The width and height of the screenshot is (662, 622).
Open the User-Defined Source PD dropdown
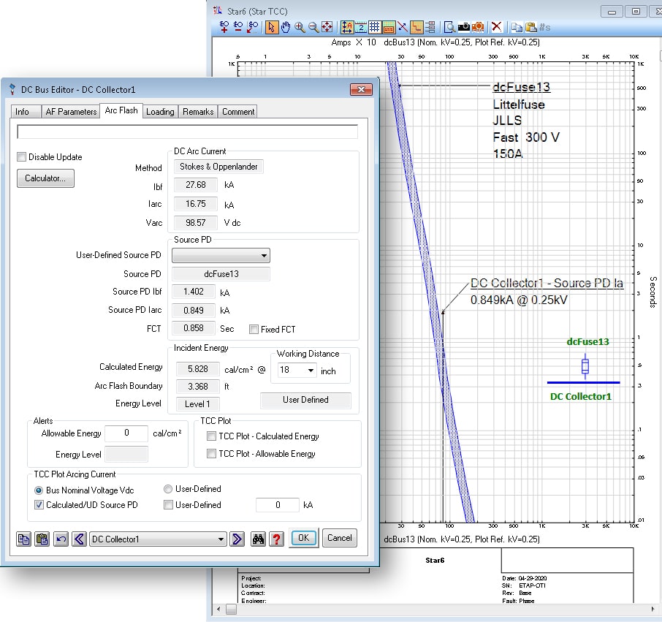[x=263, y=255]
